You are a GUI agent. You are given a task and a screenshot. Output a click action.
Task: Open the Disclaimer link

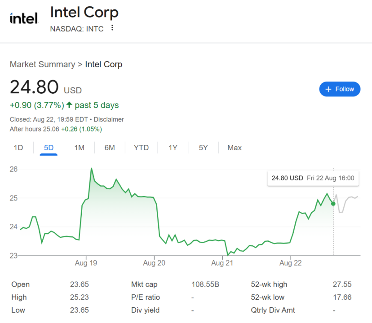pos(109,119)
